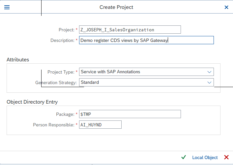Expand the Project Type dropdown arrow

[209, 72]
